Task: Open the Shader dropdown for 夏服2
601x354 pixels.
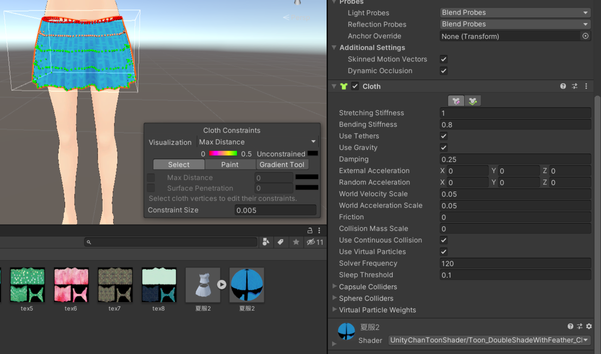Action: [489, 340]
